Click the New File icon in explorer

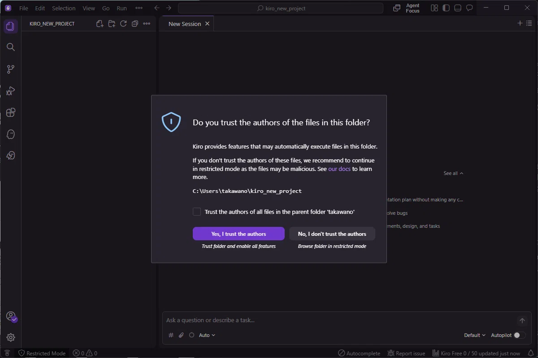click(100, 24)
